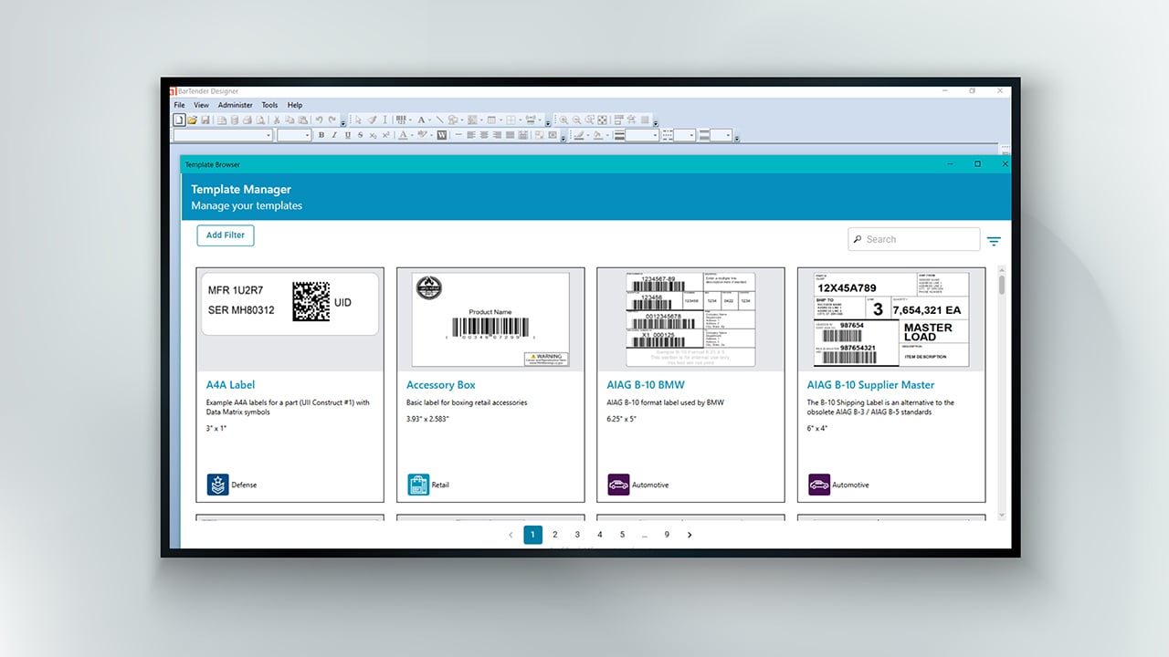Apply superscript formatting

coord(386,135)
